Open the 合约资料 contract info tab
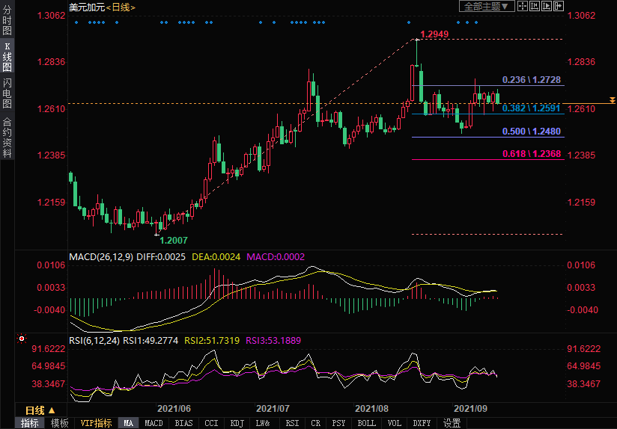 click(x=7, y=138)
